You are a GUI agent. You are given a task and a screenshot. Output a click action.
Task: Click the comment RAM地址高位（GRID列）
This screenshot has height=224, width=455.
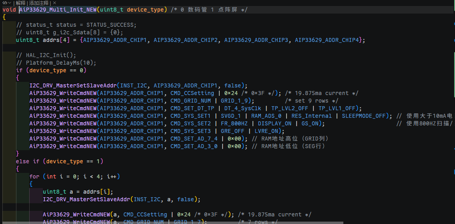(290, 138)
